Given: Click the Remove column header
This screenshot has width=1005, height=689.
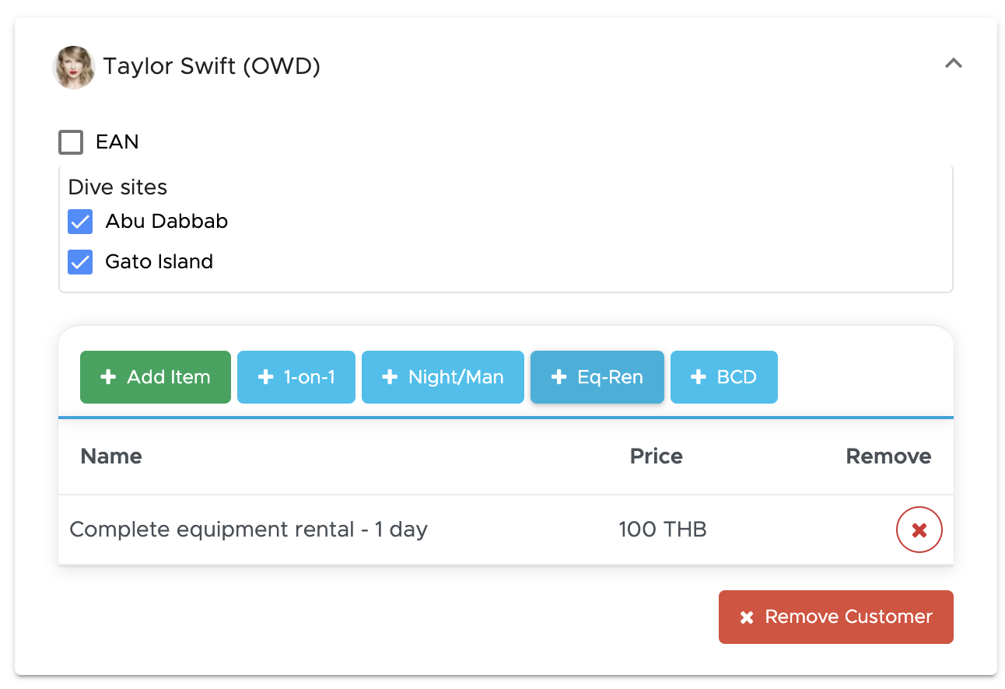Looking at the screenshot, I should [x=888, y=456].
